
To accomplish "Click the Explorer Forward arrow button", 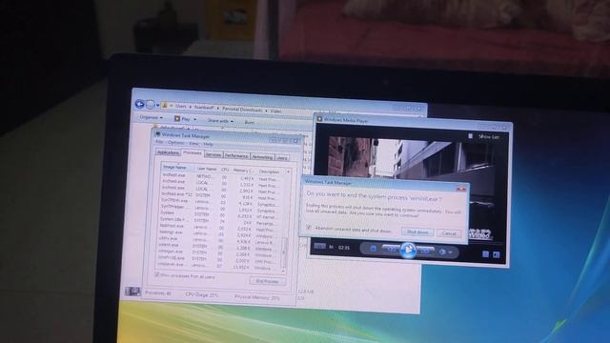I will tap(151, 105).
